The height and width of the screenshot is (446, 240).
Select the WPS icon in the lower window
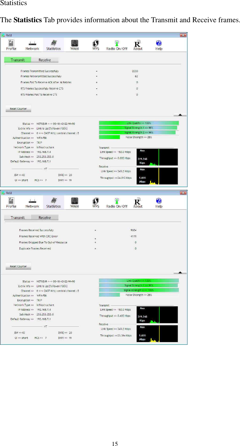[96, 202]
